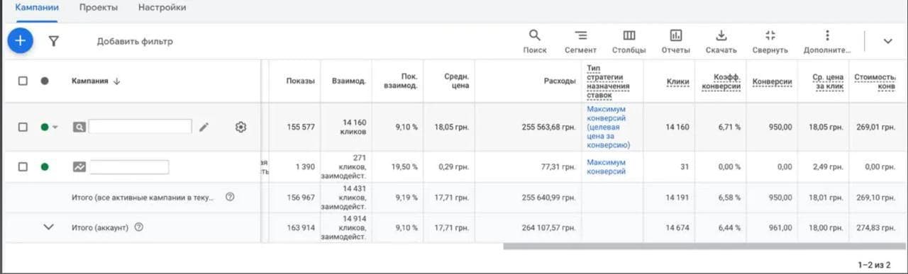Click Конверсии column header
Image resolution: width=908 pixels, height=274 pixels.
pyautogui.click(x=772, y=81)
